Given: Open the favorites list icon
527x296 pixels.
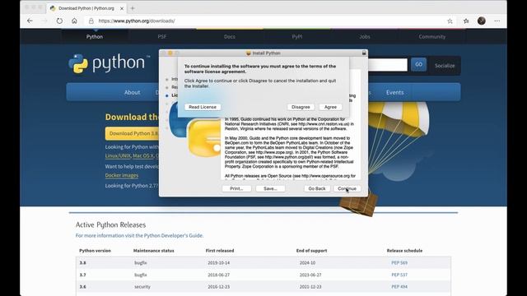Looking at the screenshot, I should coord(466,21).
